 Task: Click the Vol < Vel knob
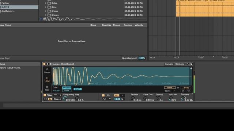click(170, 99)
